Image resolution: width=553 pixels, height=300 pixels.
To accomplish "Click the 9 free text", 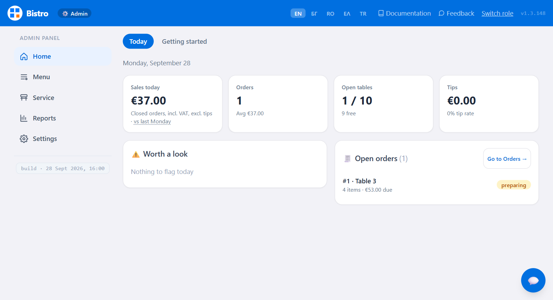I will 349,114.
